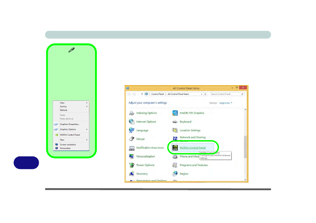Click the Keyboard link text
316x223 pixels.
(185, 122)
